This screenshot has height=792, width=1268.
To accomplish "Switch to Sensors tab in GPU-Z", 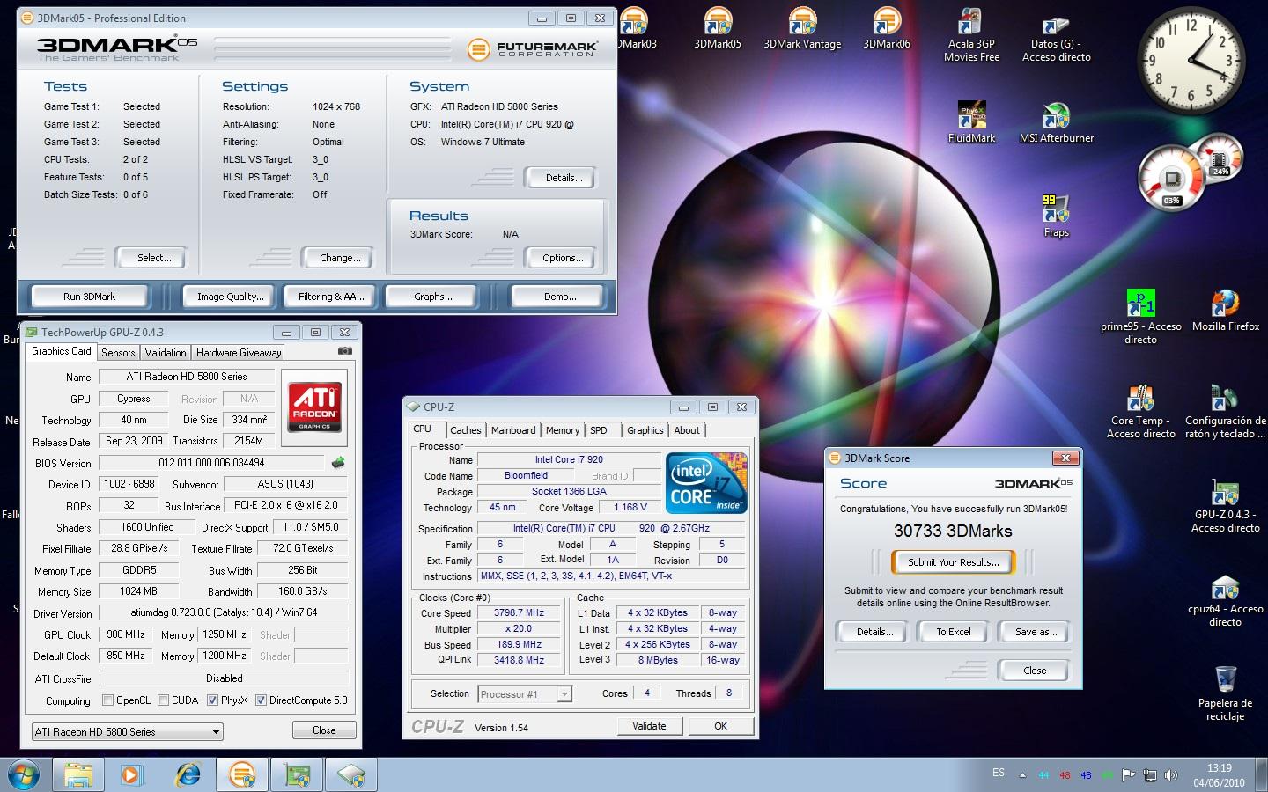I will click(118, 352).
